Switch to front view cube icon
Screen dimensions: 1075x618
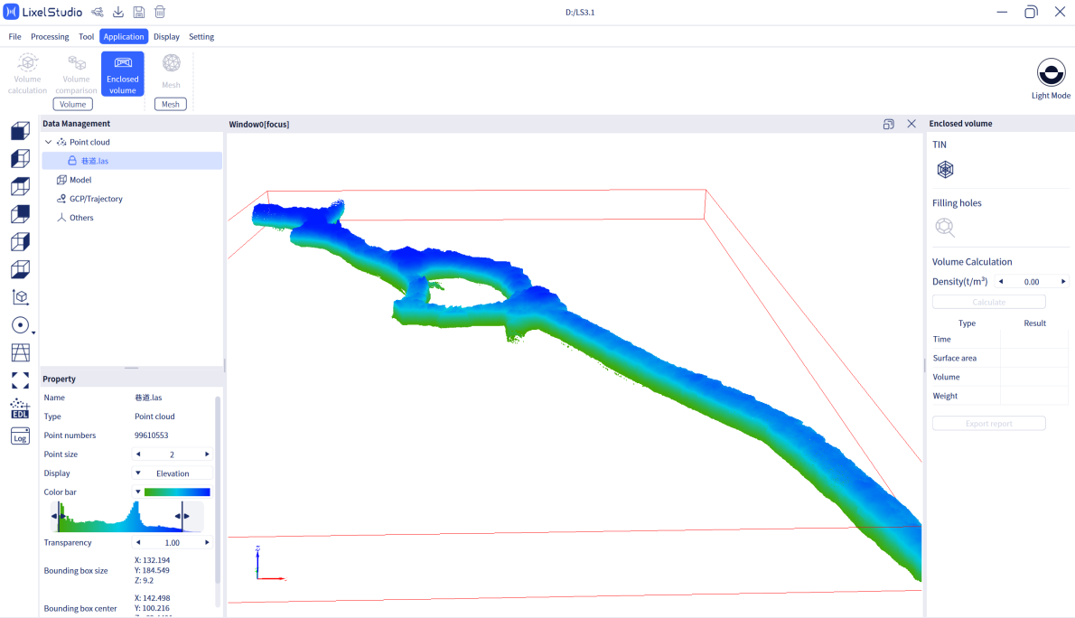20,131
